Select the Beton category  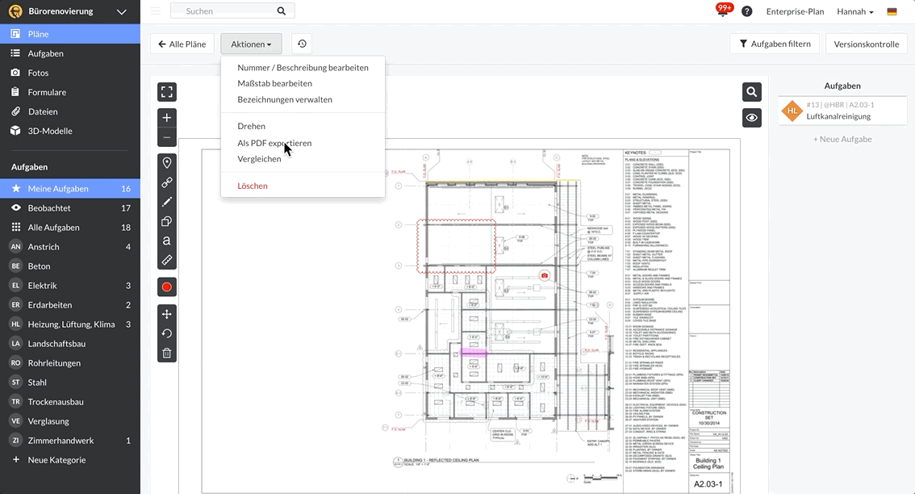click(70, 266)
